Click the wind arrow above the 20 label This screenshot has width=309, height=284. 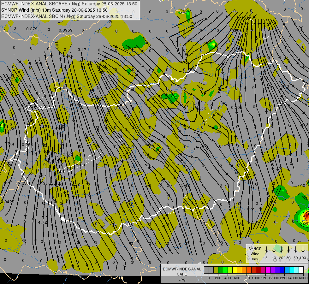[x=281, y=249]
